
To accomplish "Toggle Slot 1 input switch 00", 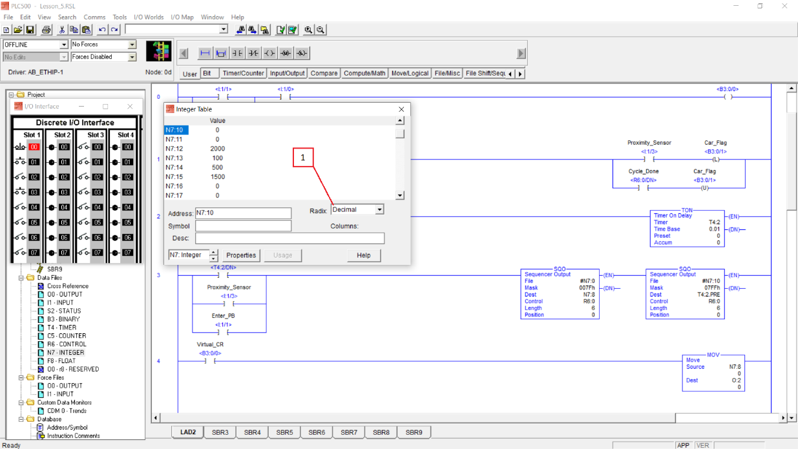I will click(x=21, y=147).
